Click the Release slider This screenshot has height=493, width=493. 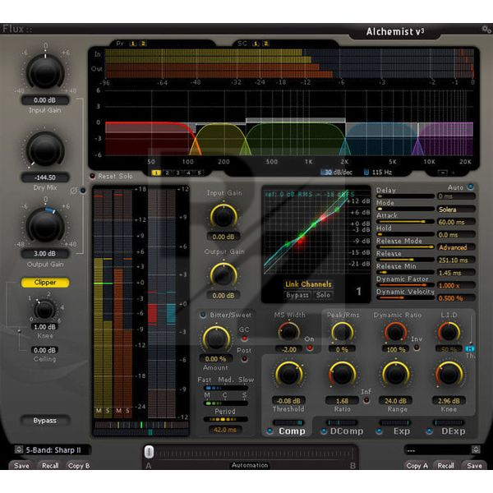406,260
